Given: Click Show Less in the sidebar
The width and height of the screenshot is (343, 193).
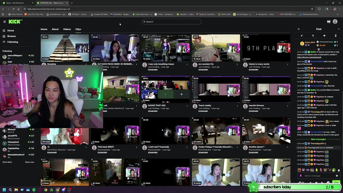Looking at the screenshot, I should point(29,162).
